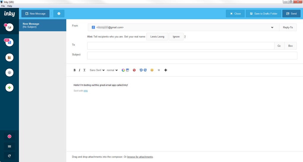
Task: Click the Inky logo
Action: tap(10, 14)
